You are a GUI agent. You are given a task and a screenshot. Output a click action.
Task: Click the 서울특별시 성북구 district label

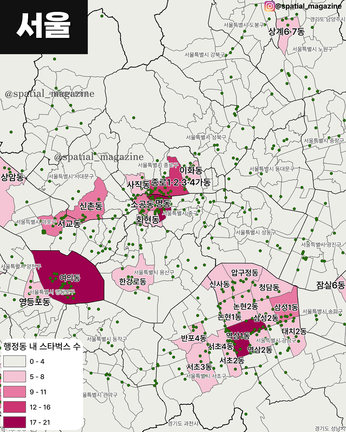tap(206, 137)
